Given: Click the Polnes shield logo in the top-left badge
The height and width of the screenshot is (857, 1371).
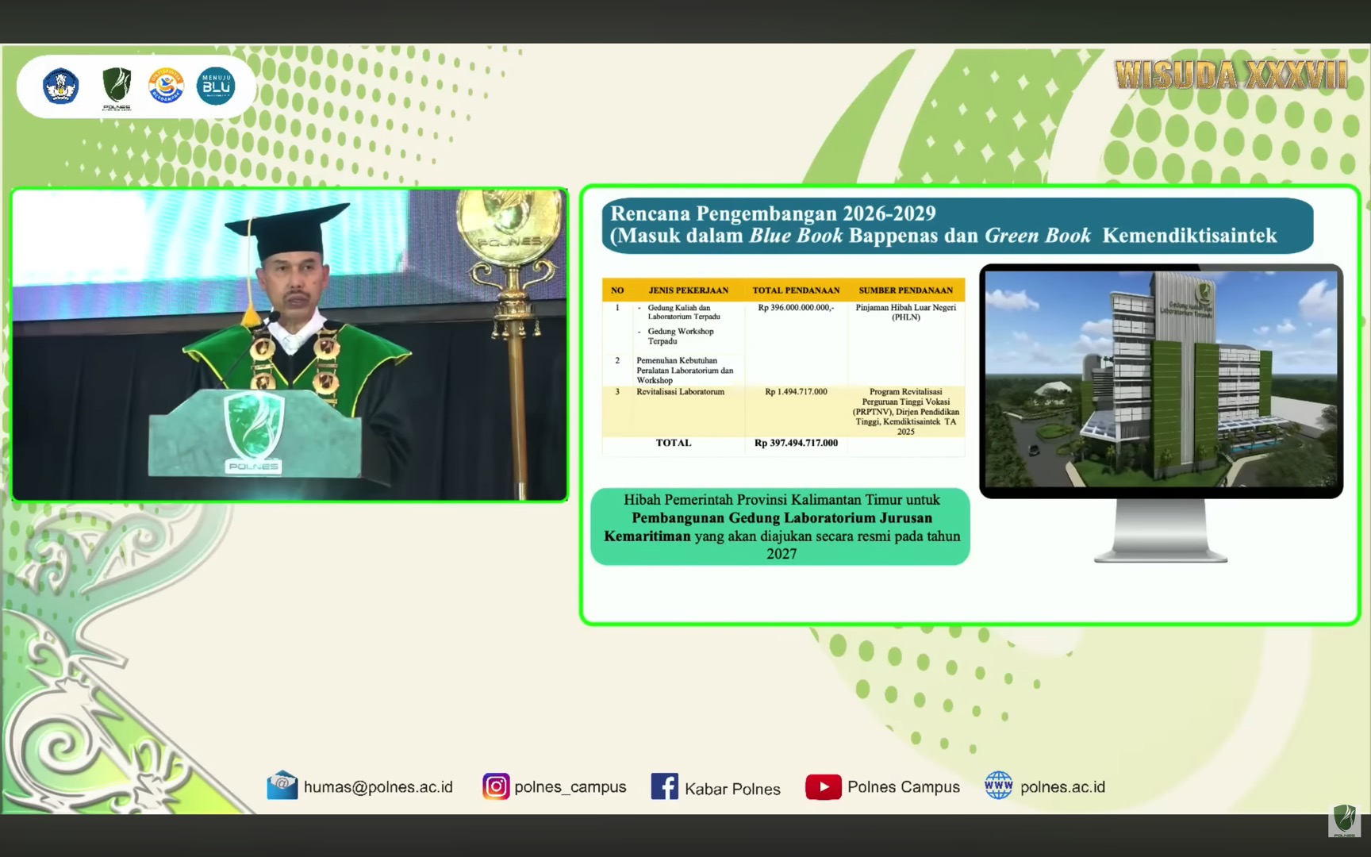Looking at the screenshot, I should pyautogui.click(x=117, y=87).
